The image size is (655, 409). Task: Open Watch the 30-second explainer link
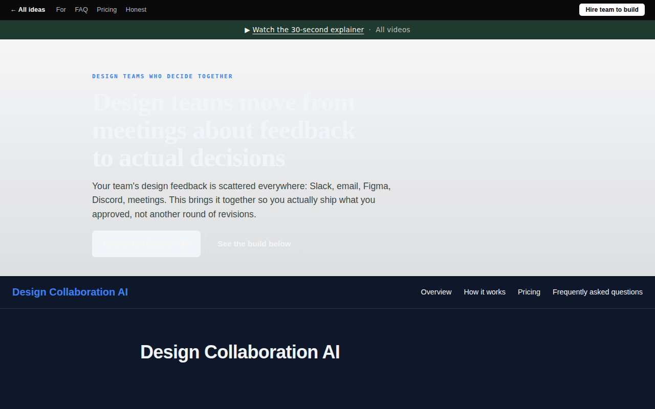pos(308,30)
